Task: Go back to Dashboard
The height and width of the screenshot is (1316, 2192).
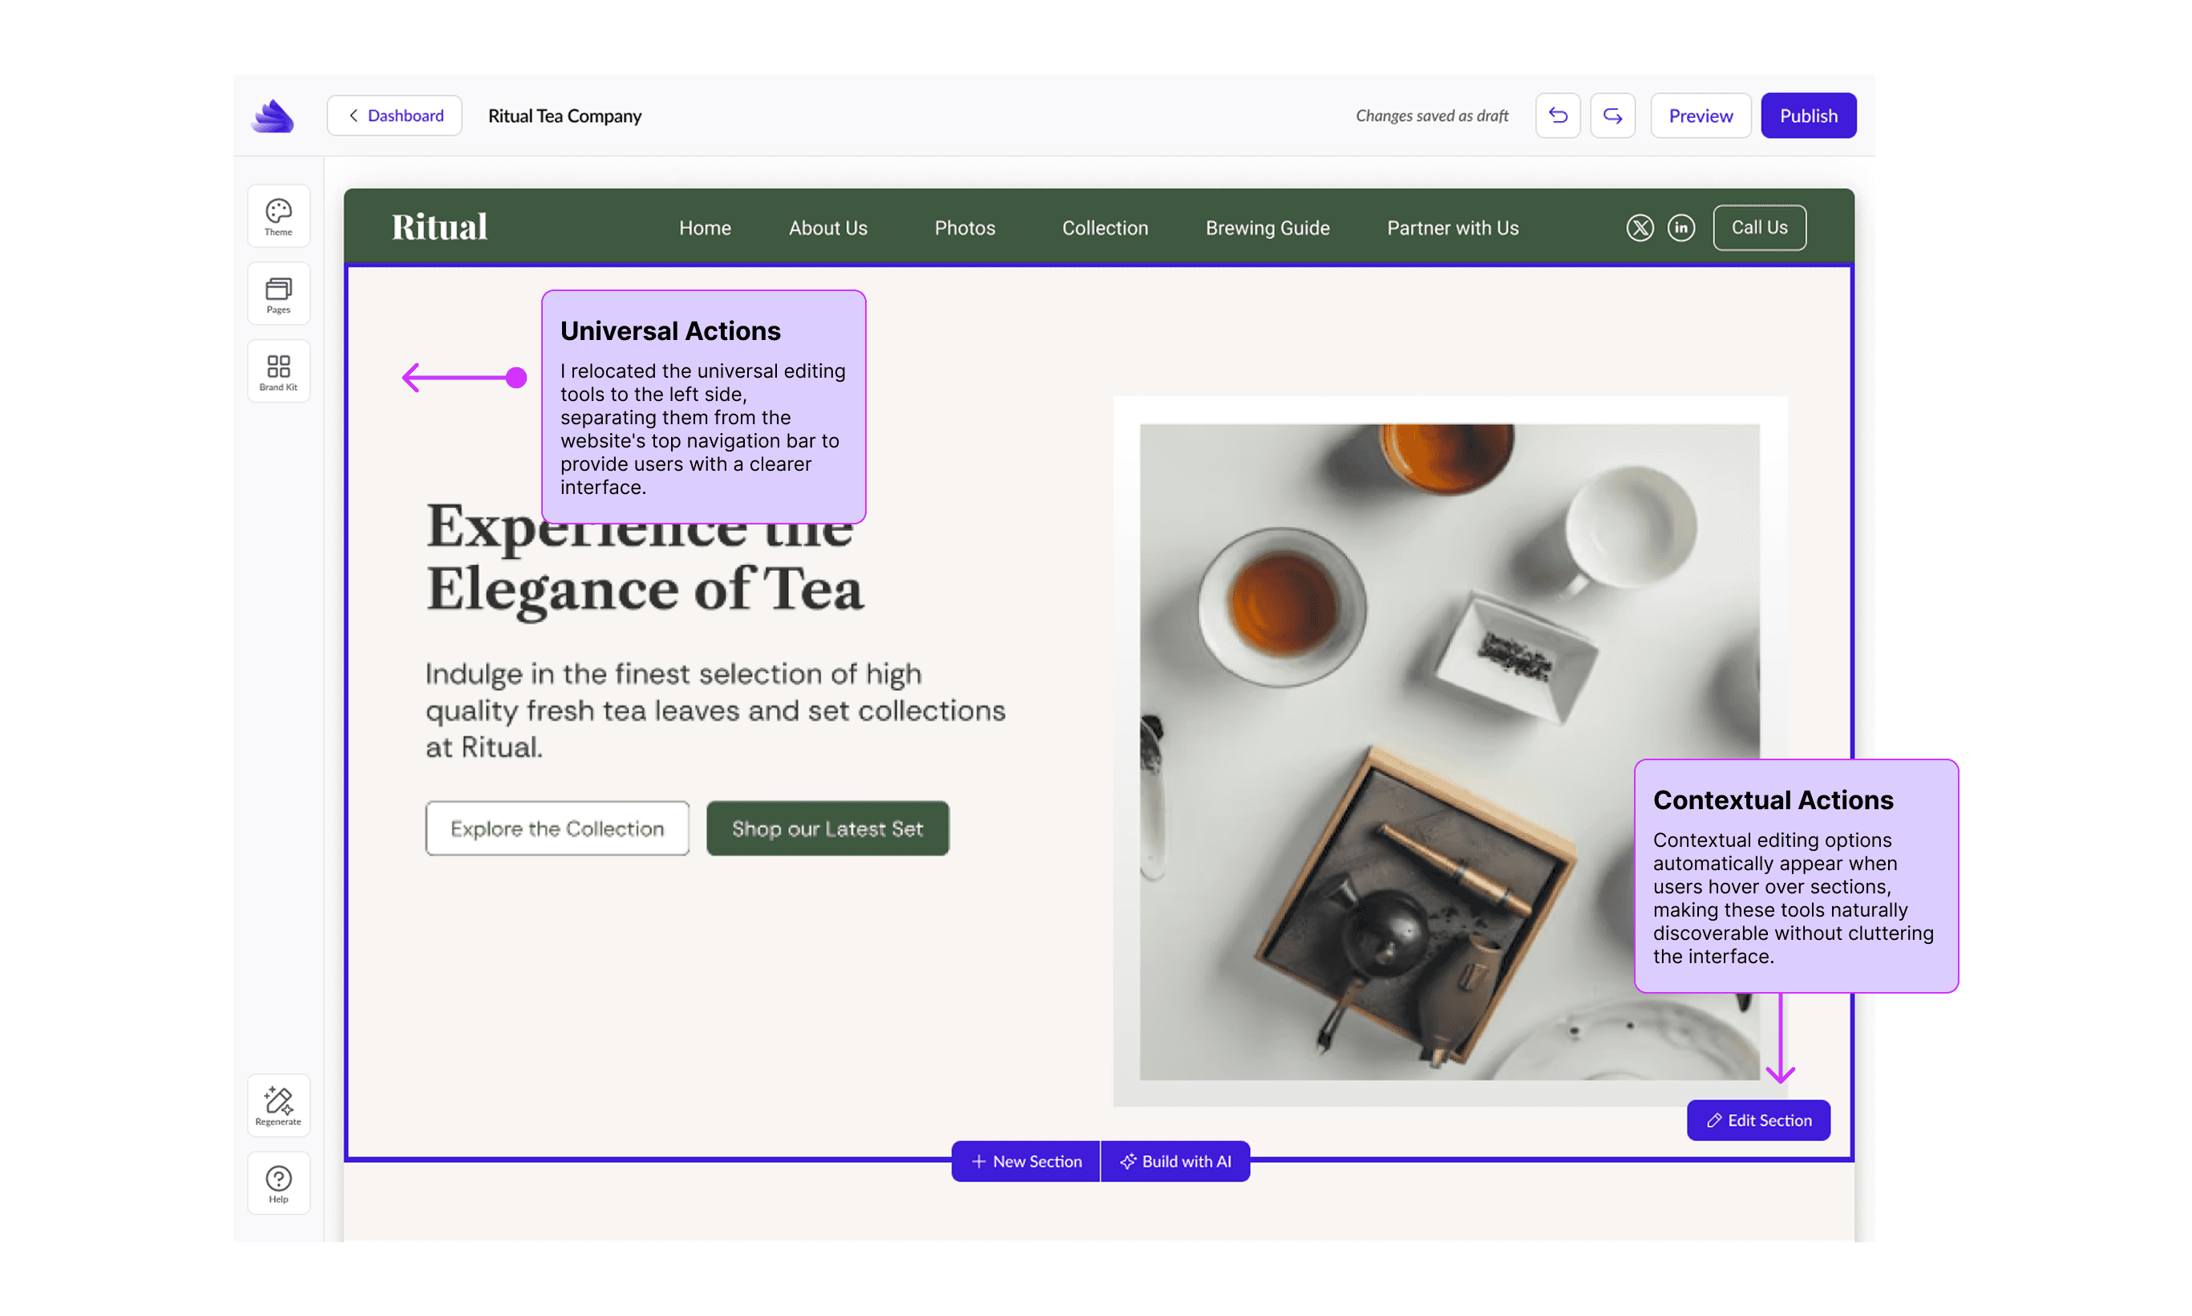Action: tap(394, 115)
